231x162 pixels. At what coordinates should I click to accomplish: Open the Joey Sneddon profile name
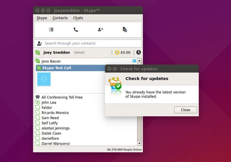[57, 52]
